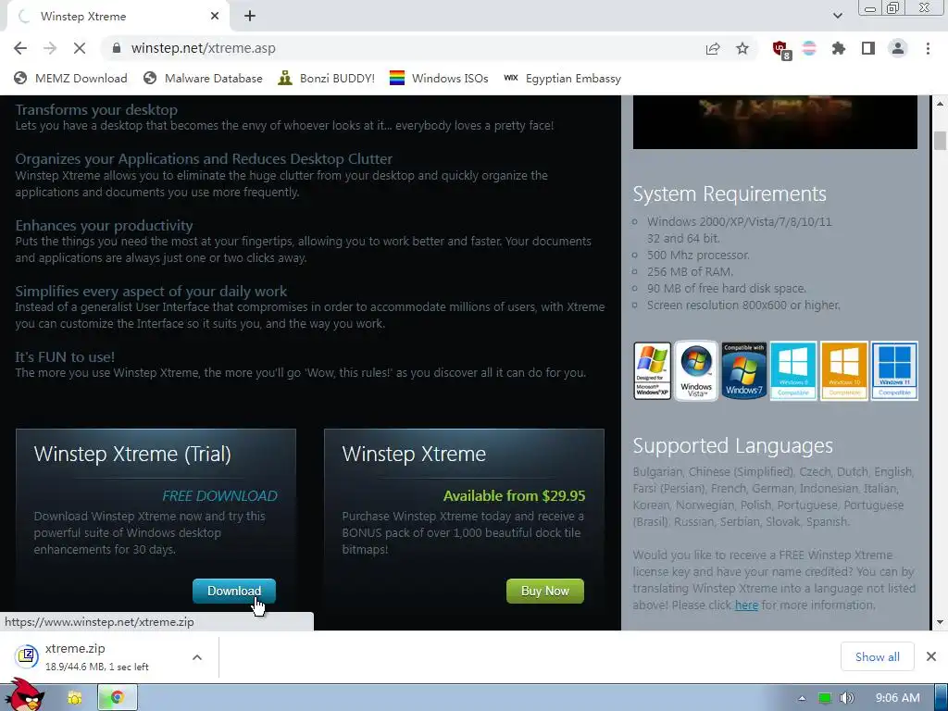Click the 9:06 AM clock
This screenshot has height=711, width=948.
(898, 698)
